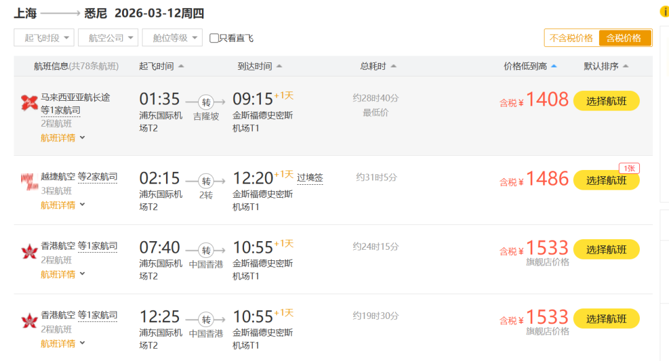
Task: Switch to 不含税价格 price display
Action: pyautogui.click(x=571, y=38)
